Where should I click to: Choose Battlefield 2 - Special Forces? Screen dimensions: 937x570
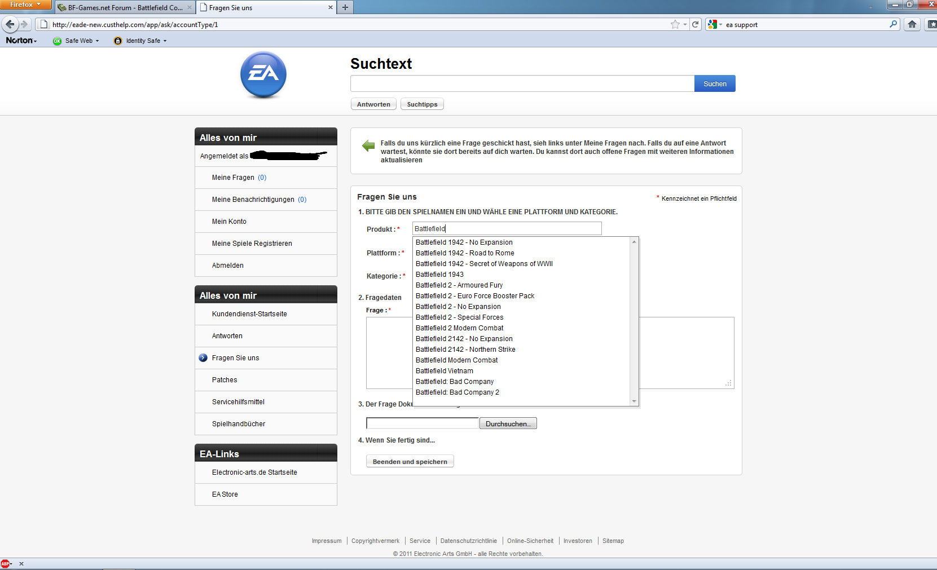click(x=460, y=317)
